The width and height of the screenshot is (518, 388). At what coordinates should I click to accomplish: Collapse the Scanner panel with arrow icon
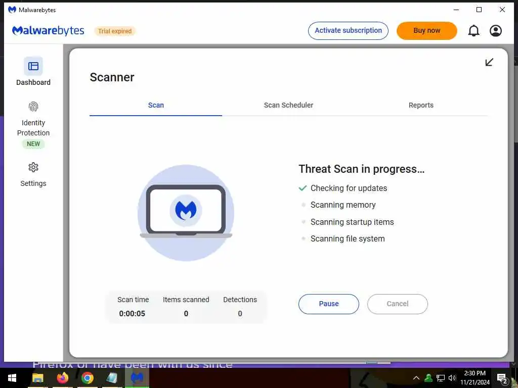pyautogui.click(x=489, y=62)
